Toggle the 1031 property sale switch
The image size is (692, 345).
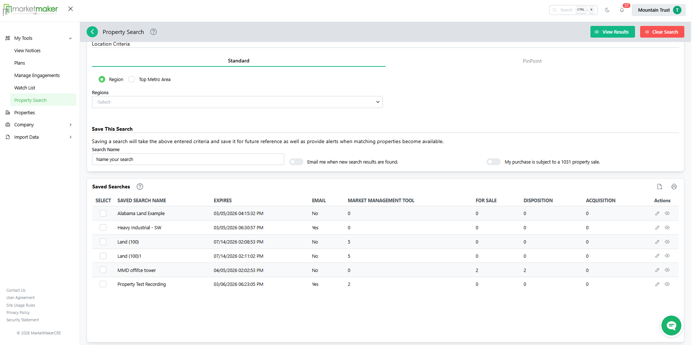pyautogui.click(x=494, y=162)
